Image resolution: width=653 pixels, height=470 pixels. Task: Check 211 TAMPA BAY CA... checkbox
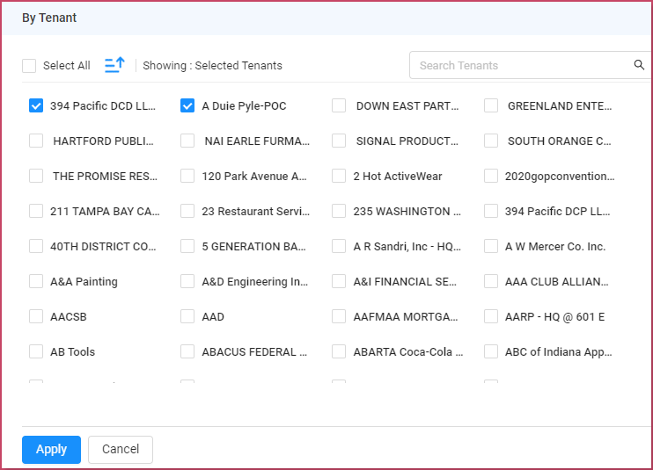coord(36,211)
